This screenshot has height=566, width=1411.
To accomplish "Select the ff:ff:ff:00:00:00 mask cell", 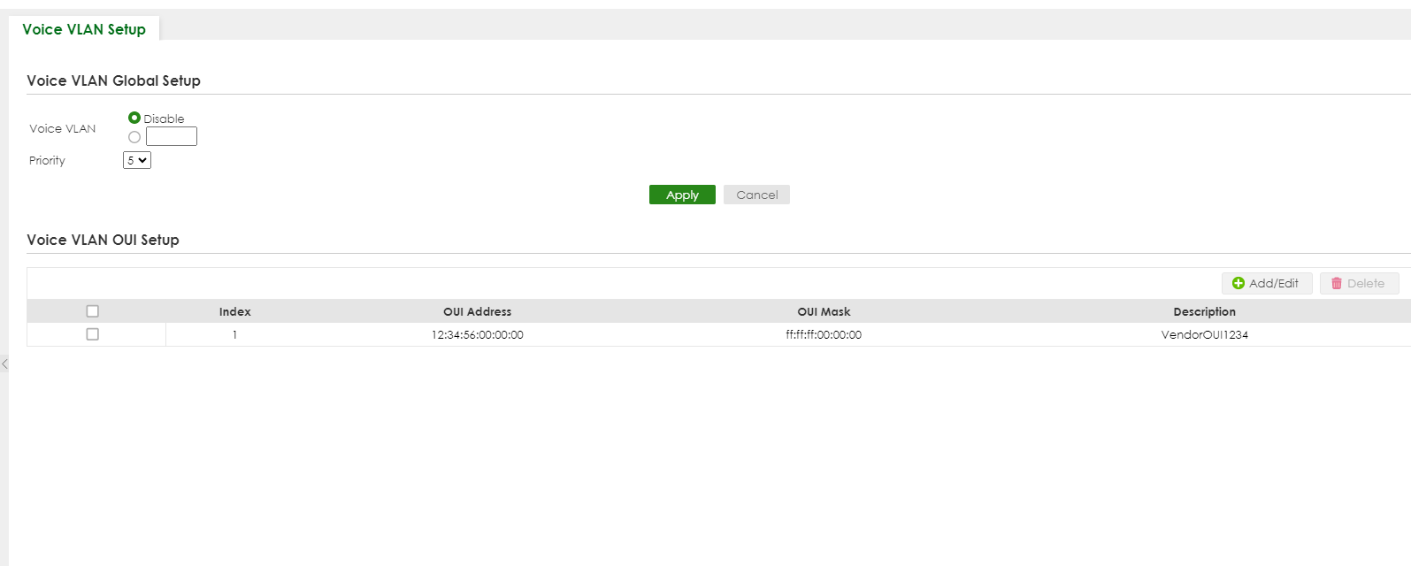I will tap(824, 334).
